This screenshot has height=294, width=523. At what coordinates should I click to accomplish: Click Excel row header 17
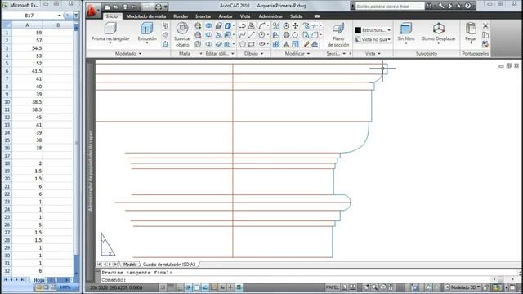pos(7,156)
